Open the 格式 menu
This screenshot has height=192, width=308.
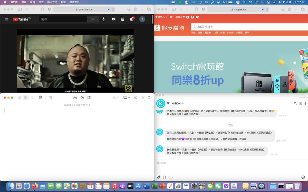[x=41, y=2]
